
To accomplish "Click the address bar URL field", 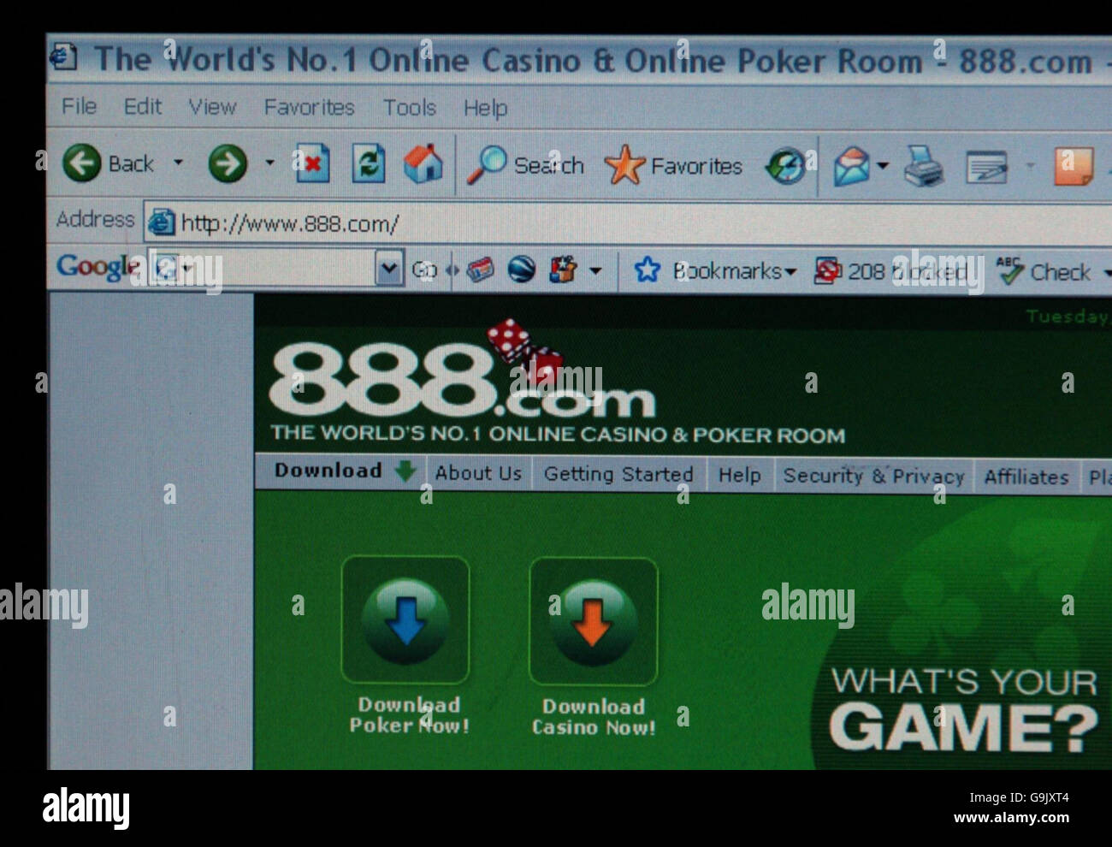I will point(629,224).
